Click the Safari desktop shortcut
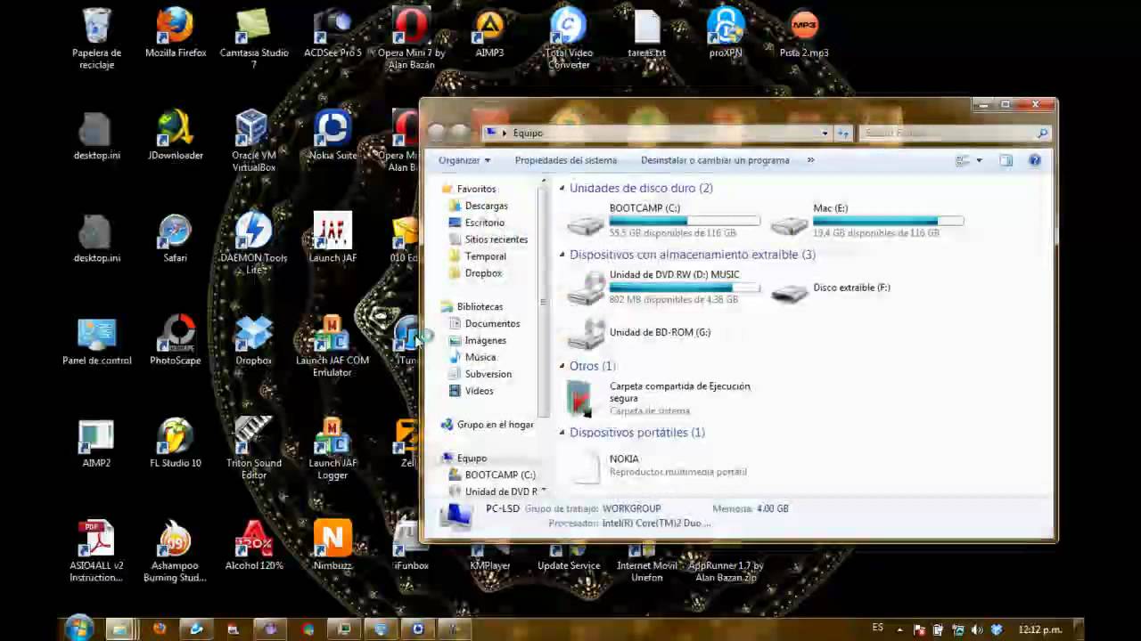This screenshot has height=641, width=1141. pyautogui.click(x=176, y=239)
